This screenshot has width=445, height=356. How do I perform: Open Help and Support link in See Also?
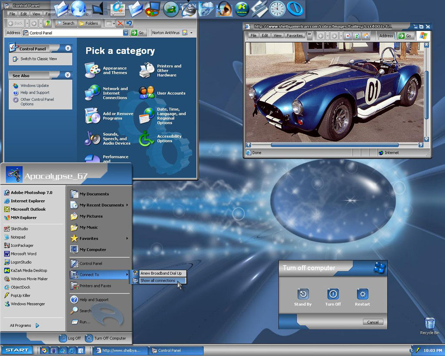point(35,93)
